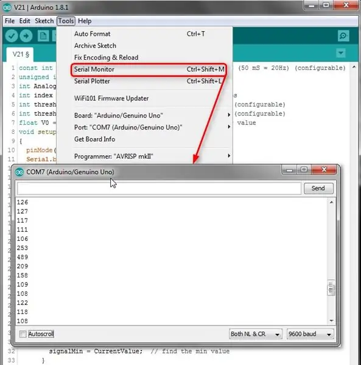Image resolution: width=361 pixels, height=365 pixels.
Task: Maximize the COM7 serial monitor window
Action: 304,170
